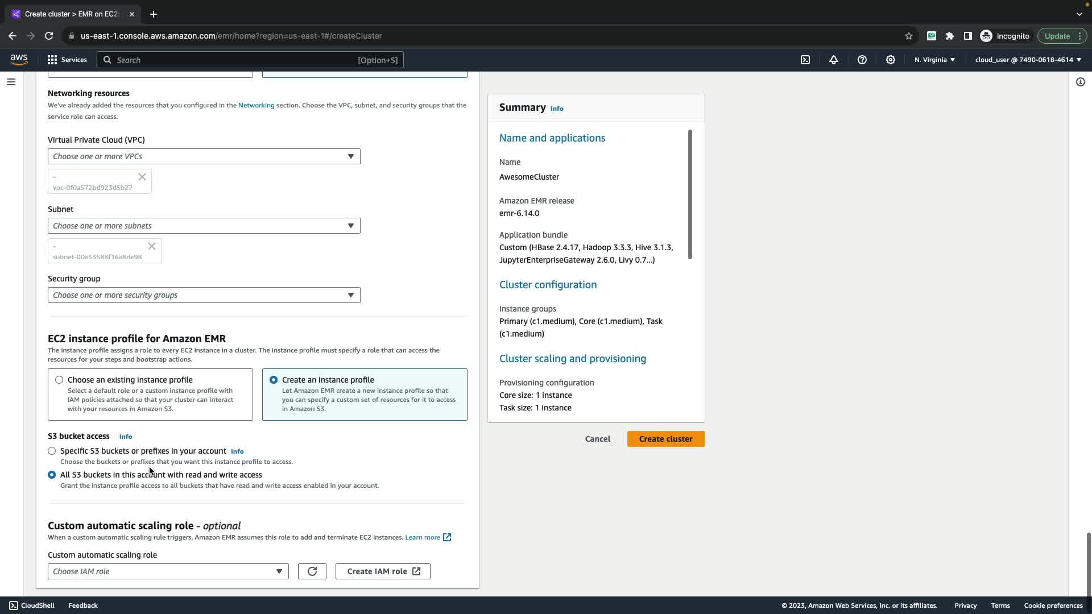
Task: Open the N. Virginia region menu
Action: (934, 60)
